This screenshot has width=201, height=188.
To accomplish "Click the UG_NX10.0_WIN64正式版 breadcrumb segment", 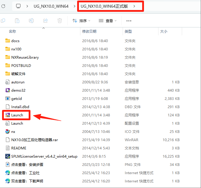I will 104,6.
